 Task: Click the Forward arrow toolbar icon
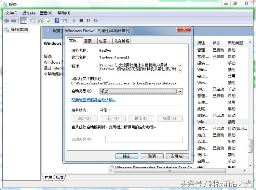(x=14, y=21)
